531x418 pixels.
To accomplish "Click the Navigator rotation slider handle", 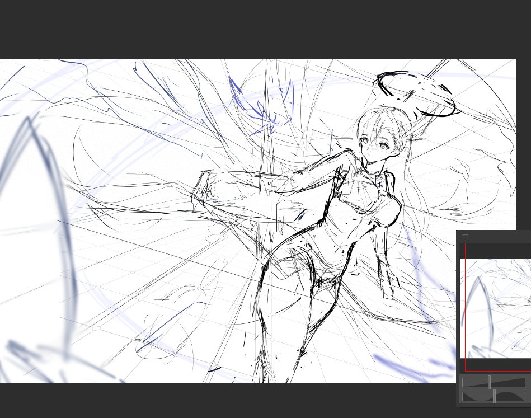I will 495,396.
